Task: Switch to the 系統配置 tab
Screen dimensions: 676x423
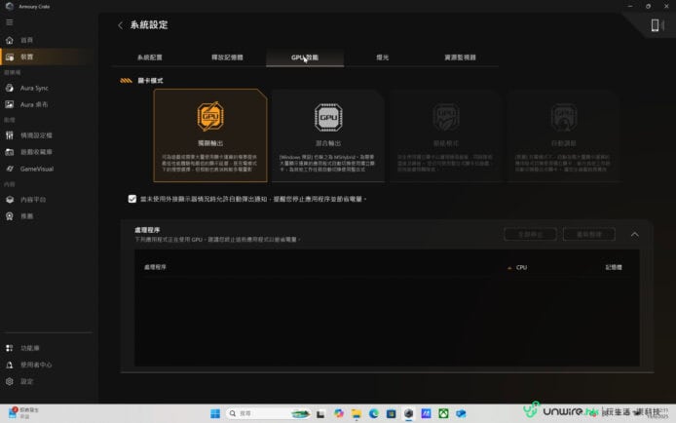Action: [x=152, y=58]
